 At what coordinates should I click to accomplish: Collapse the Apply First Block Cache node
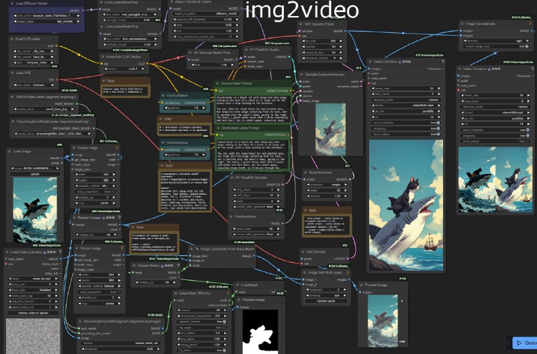pyautogui.click(x=172, y=2)
